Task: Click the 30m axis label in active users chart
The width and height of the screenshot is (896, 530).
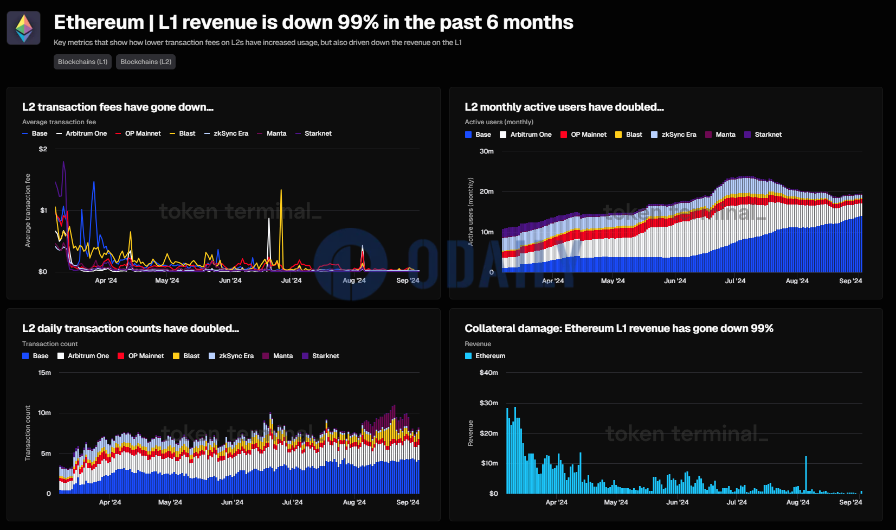Action: 487,151
